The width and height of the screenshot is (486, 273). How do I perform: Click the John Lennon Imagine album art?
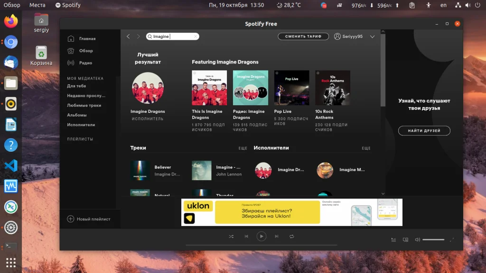pyautogui.click(x=201, y=170)
